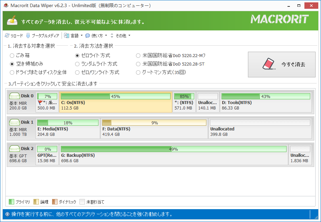
Task: Click the resize grip in status bar
Action: point(317,217)
